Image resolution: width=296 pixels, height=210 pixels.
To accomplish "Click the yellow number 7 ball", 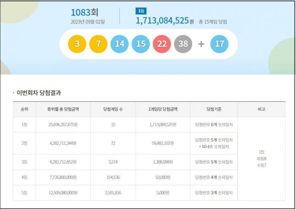I will pos(98,44).
